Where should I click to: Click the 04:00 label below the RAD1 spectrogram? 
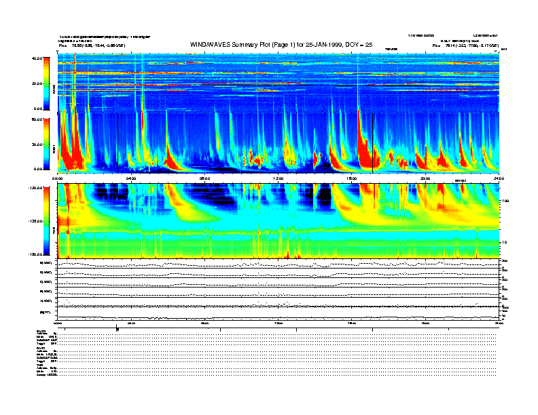tap(131, 178)
